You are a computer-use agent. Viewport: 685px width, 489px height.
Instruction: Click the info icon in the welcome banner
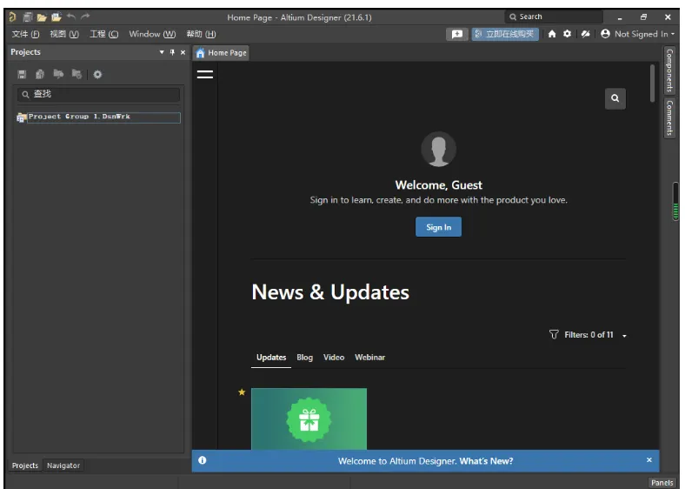click(x=203, y=460)
